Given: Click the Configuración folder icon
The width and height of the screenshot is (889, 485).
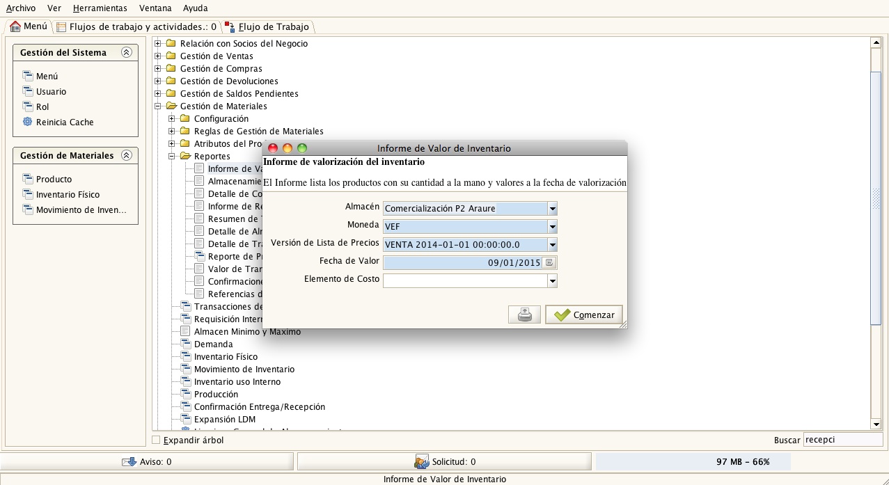Looking at the screenshot, I should pyautogui.click(x=185, y=118).
